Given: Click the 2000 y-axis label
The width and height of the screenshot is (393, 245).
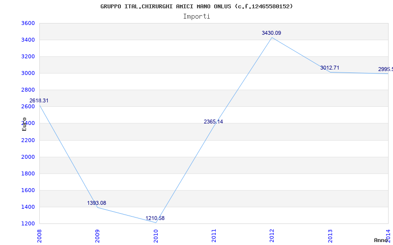Looking at the screenshot, I should point(28,157).
